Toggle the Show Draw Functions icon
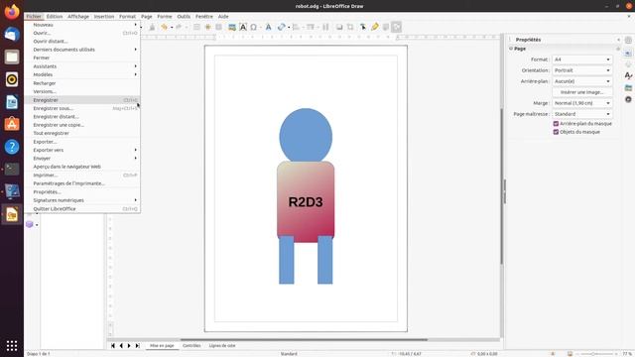This screenshot has width=635, height=357. [397, 27]
